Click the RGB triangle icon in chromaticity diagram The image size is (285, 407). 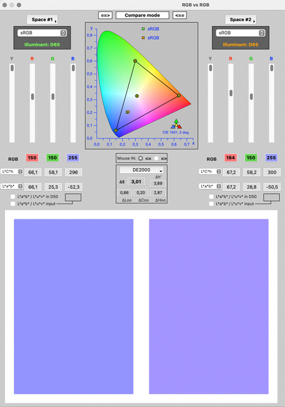pyautogui.click(x=176, y=124)
